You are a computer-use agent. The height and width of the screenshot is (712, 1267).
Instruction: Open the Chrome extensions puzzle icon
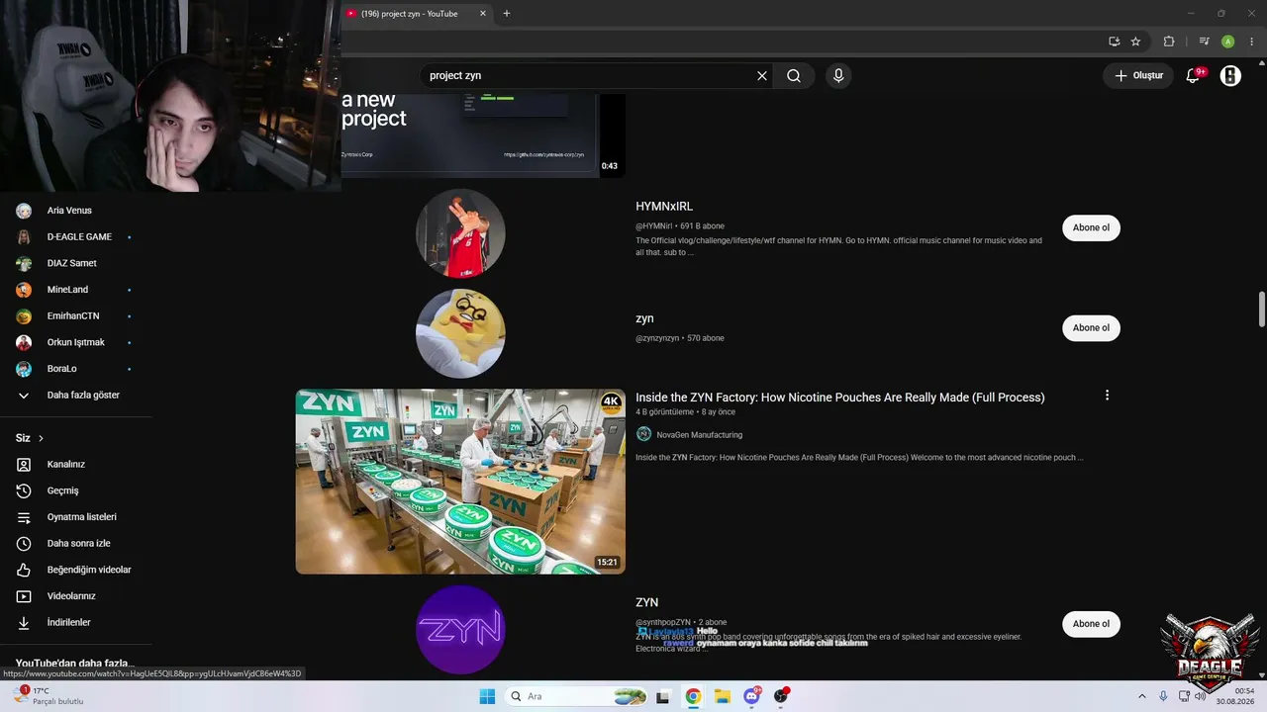coord(1169,42)
